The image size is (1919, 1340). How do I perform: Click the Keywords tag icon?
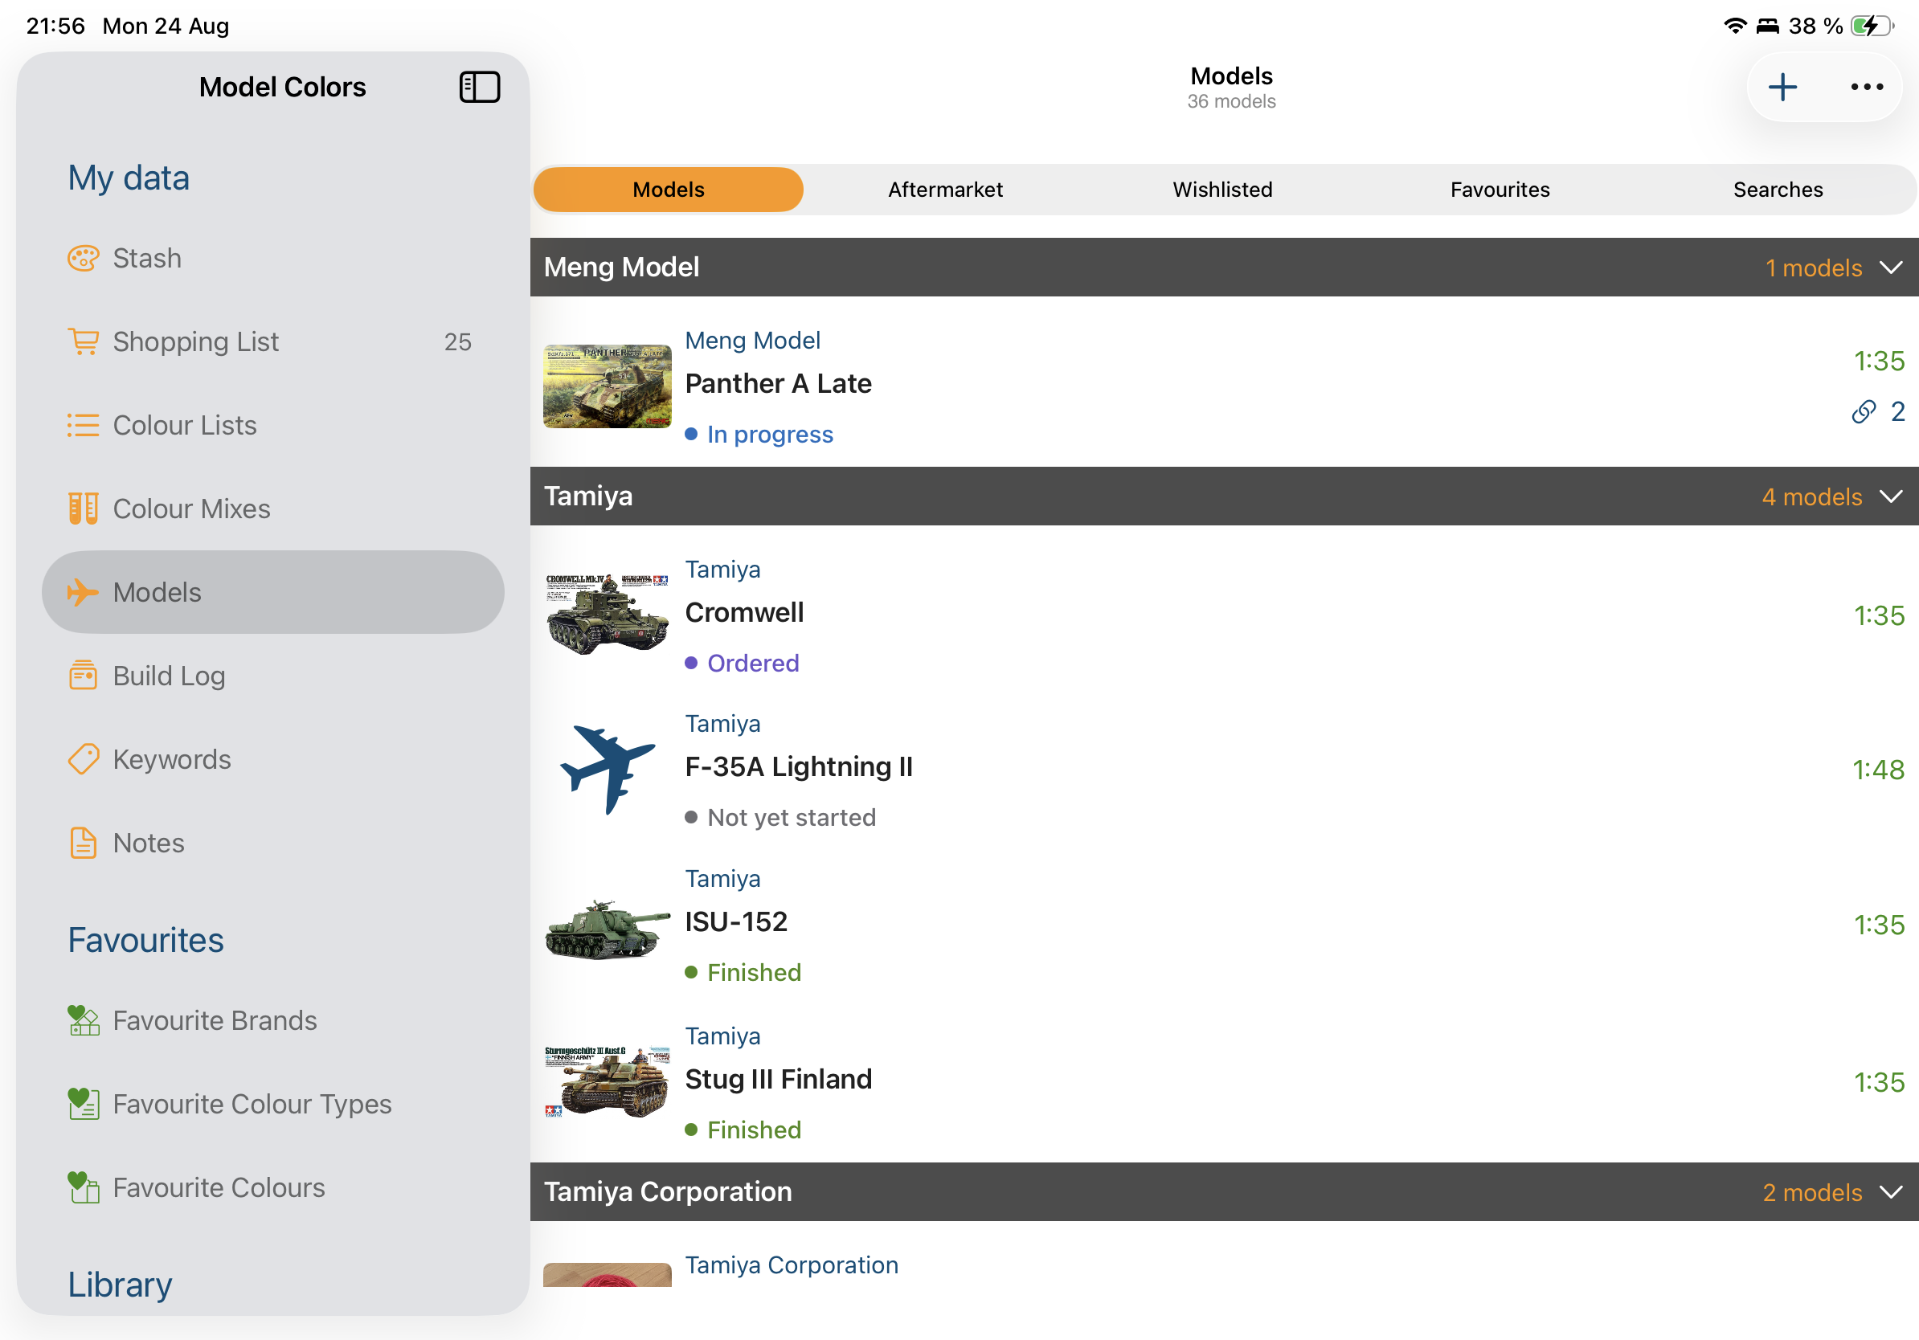click(83, 759)
